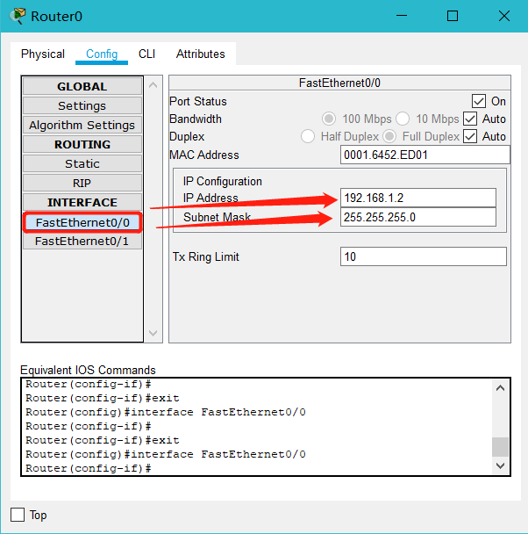Click the IOS commands scrollbar thumb
This screenshot has height=534, width=528.
pyautogui.click(x=500, y=447)
